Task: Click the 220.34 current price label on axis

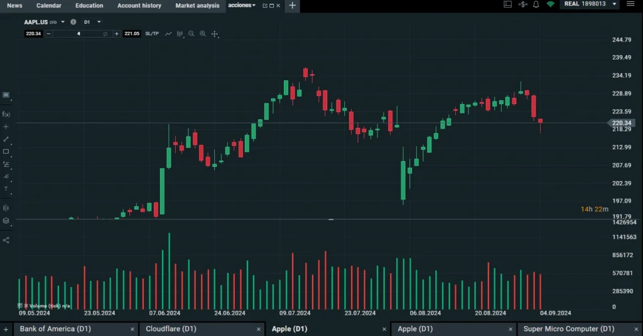Action: click(x=621, y=123)
